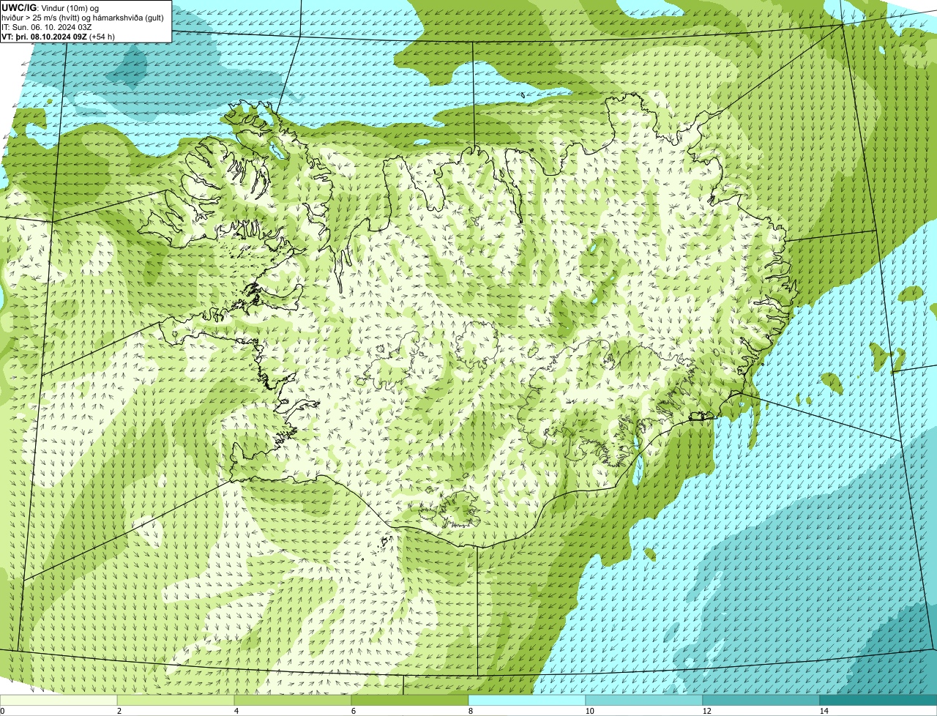Click the legend scale label "12"
This screenshot has width=937, height=716.
click(706, 711)
